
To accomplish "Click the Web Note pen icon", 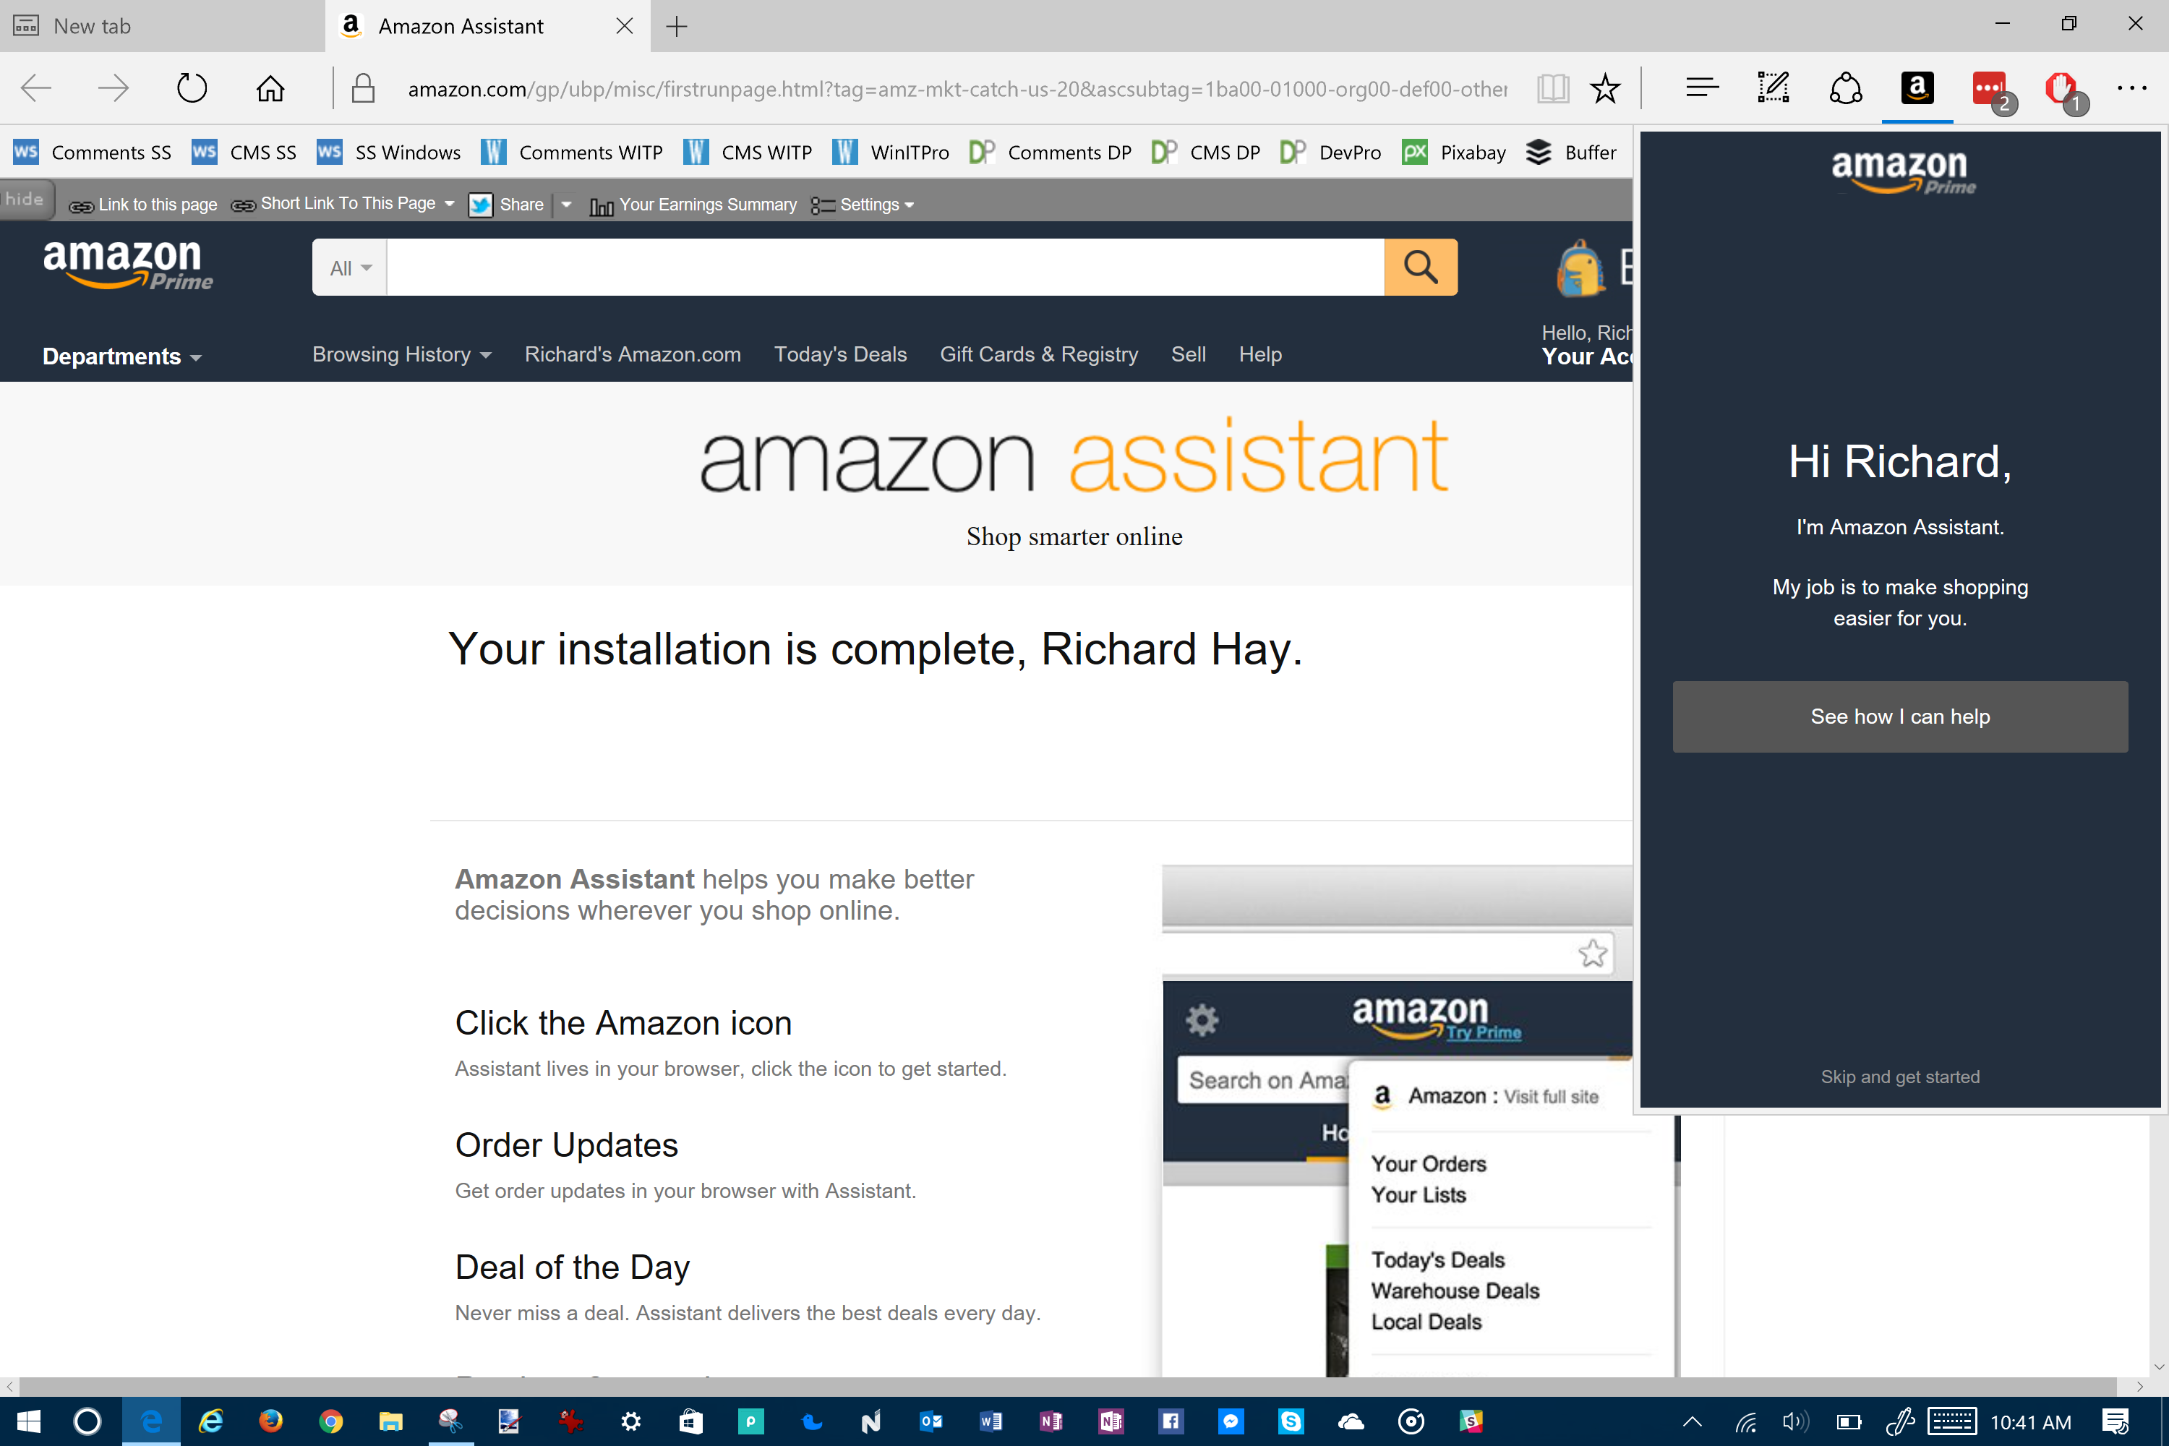I will click(1773, 88).
